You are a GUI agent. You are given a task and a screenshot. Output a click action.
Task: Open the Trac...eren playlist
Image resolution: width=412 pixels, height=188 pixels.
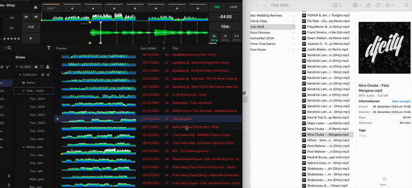[37, 139]
